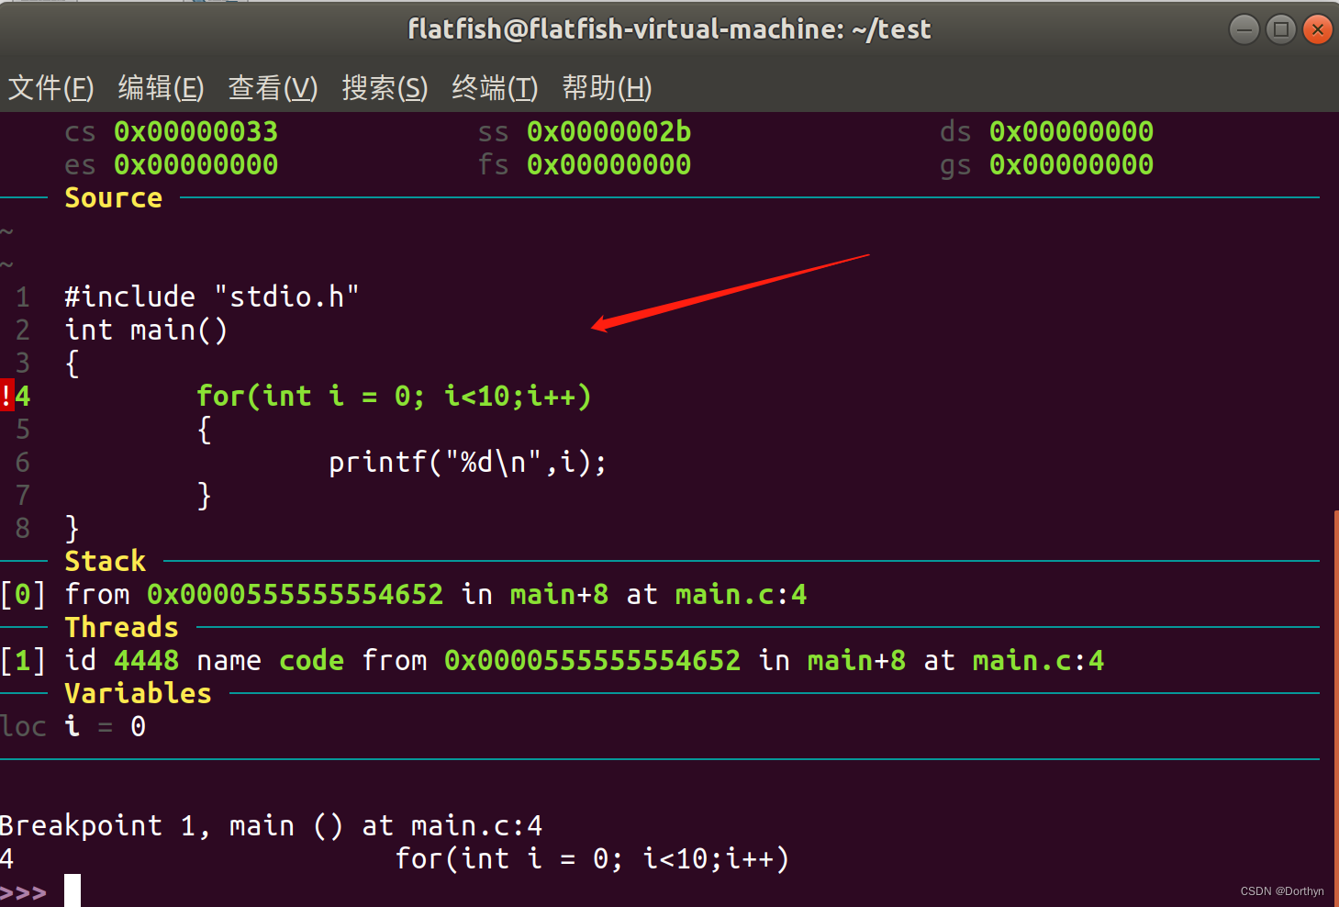Click the gs register value 0x00000000
Image resolution: width=1339 pixels, height=907 pixels.
[1072, 164]
